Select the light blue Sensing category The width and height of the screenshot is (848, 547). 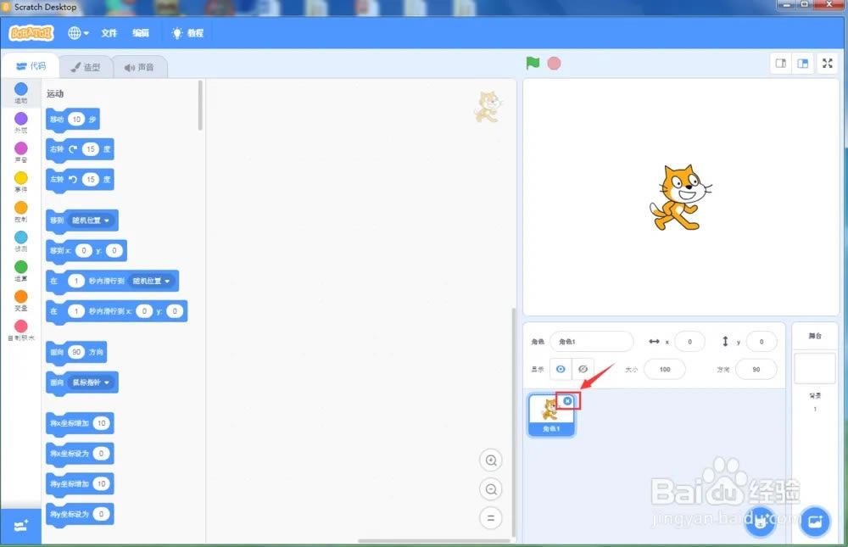click(20, 242)
